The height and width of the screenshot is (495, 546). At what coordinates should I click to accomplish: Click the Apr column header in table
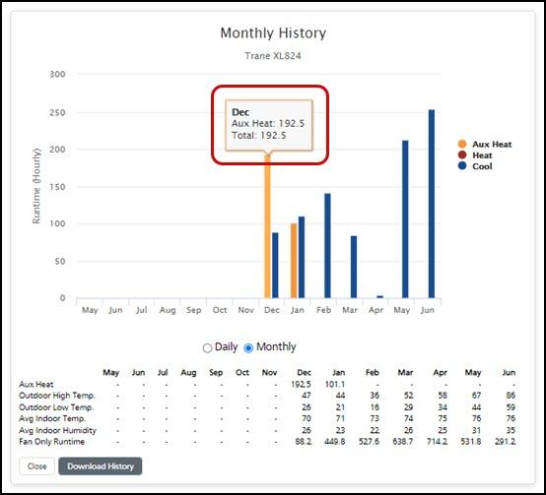(441, 373)
